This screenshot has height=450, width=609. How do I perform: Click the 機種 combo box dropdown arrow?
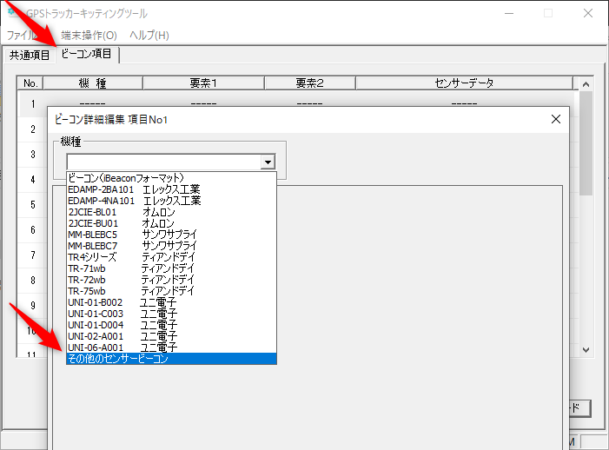[268, 162]
